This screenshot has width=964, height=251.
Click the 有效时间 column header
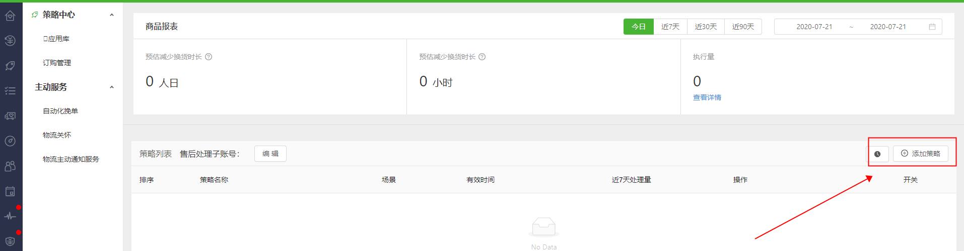[480, 180]
